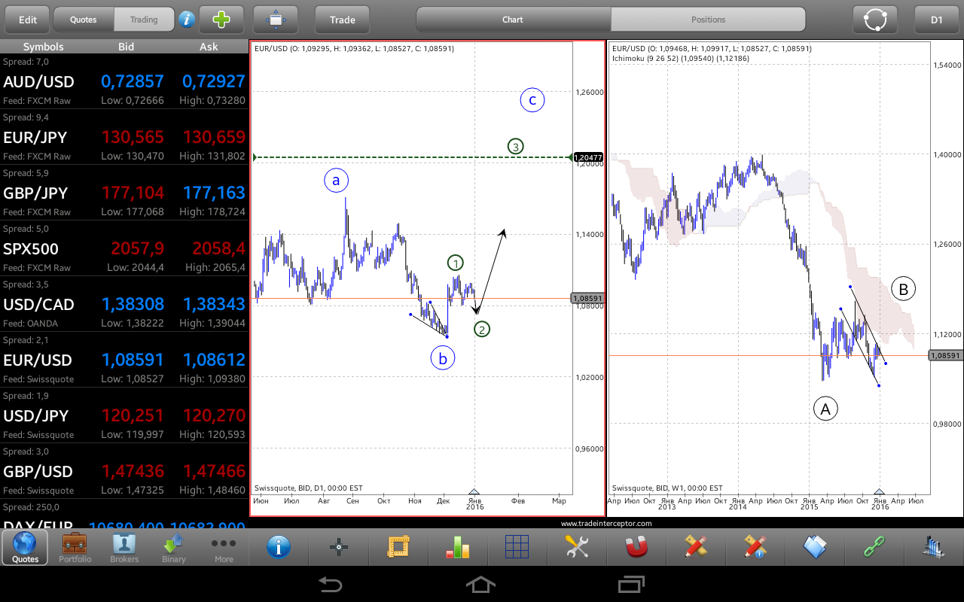The image size is (964, 602).
Task: Select the pencil and ruler drawing tool
Action: pos(696,547)
